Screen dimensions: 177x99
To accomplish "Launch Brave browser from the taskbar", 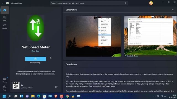I will [56, 96].
